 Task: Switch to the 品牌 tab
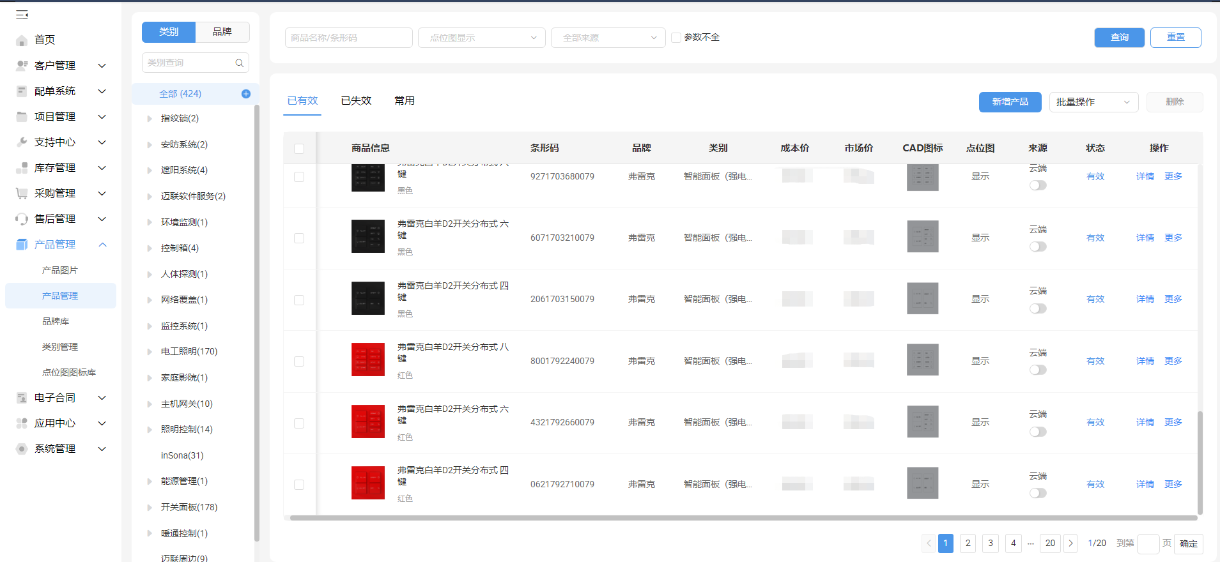[x=222, y=32]
